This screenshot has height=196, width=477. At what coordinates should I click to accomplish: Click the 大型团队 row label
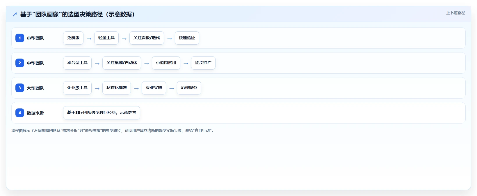pyautogui.click(x=35, y=88)
